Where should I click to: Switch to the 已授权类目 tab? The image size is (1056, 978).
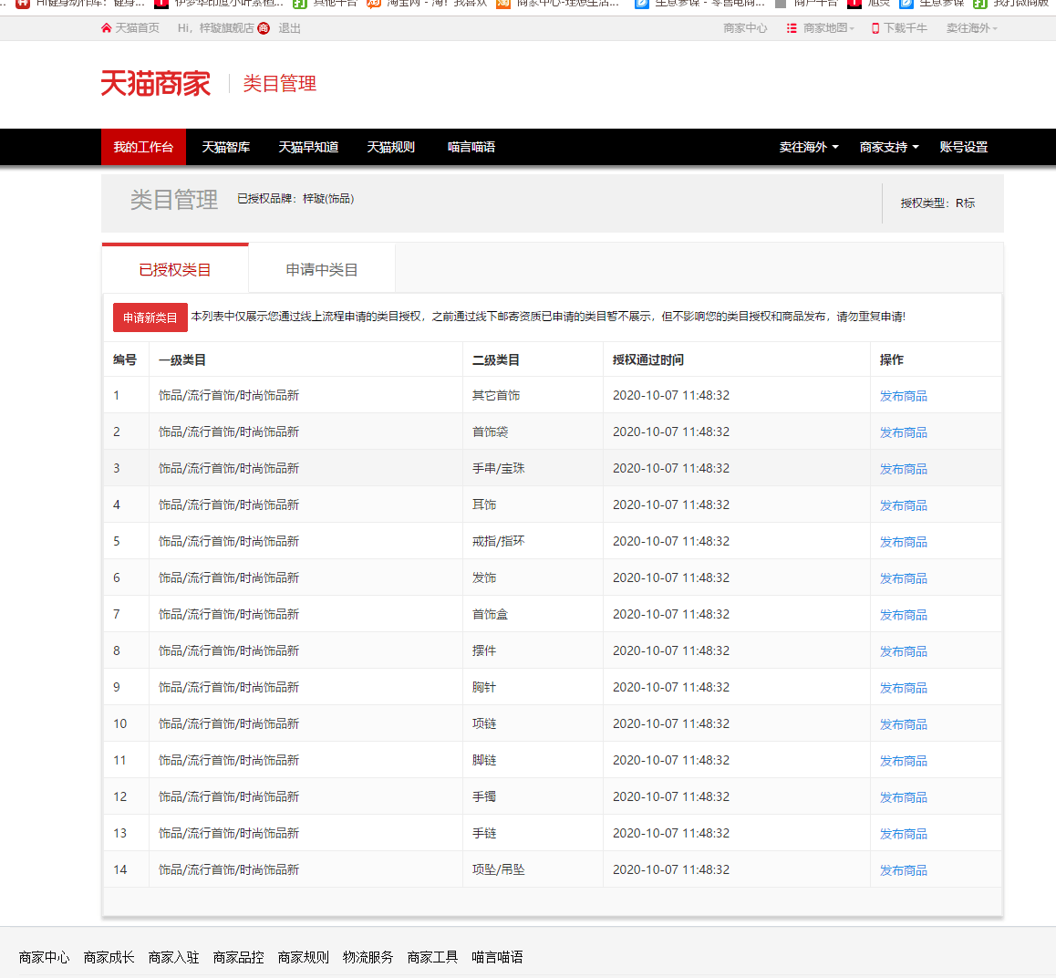pyautogui.click(x=175, y=269)
